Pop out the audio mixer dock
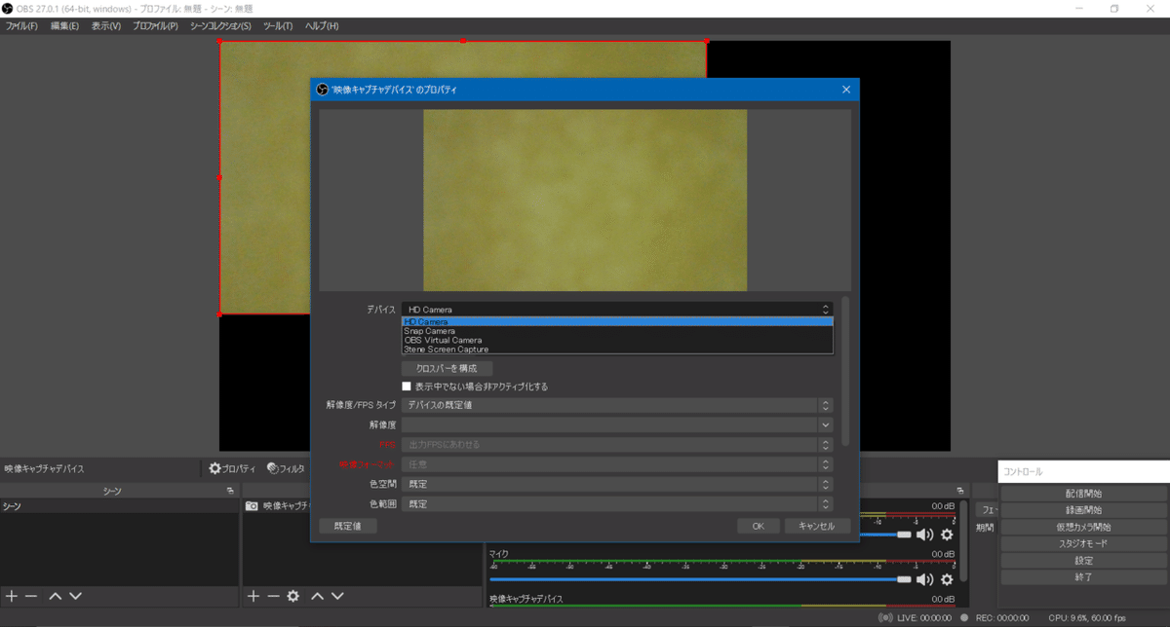Viewport: 1170px width, 627px height. (960, 491)
